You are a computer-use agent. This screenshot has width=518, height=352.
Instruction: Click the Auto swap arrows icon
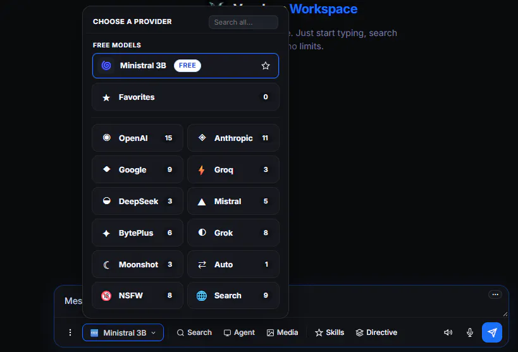pos(202,265)
